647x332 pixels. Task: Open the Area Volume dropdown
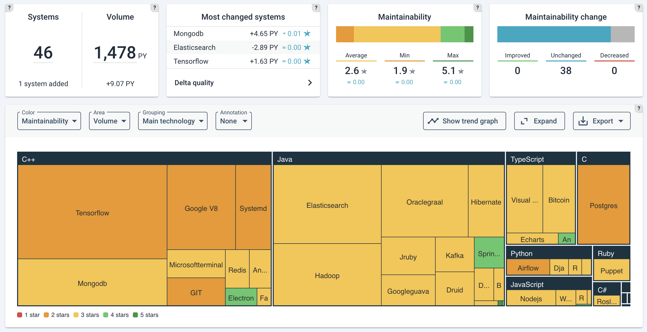pos(109,121)
